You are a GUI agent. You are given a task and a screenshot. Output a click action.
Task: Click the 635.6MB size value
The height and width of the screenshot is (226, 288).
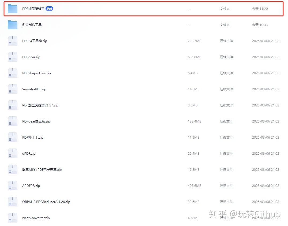pyautogui.click(x=194, y=57)
